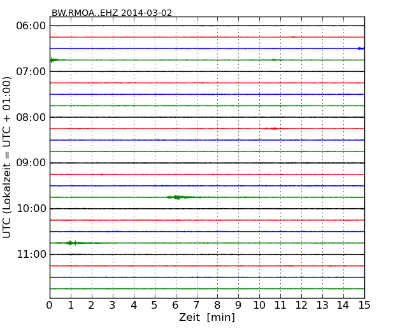Viewport: 414px width, 331px height.
Task: Click the x-axis tick label 0
Action: 50,306
